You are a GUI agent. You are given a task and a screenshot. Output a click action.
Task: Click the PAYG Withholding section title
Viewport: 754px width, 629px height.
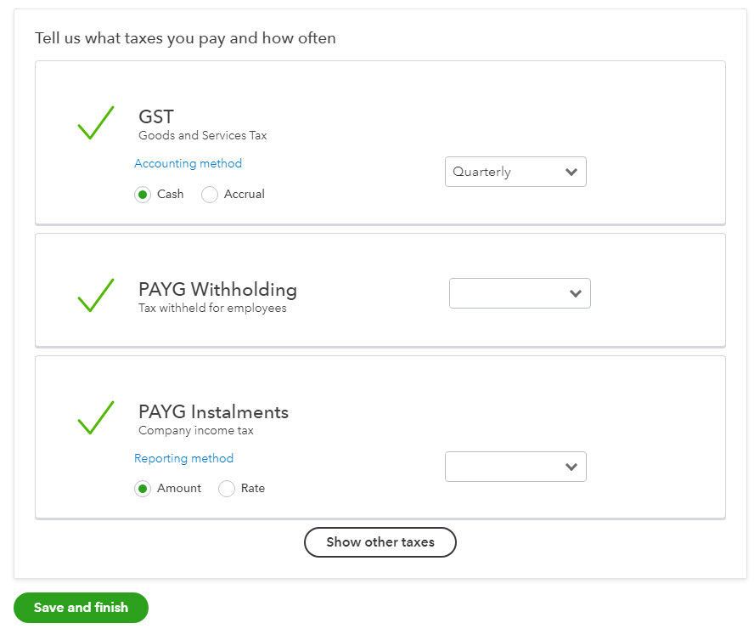coord(217,290)
